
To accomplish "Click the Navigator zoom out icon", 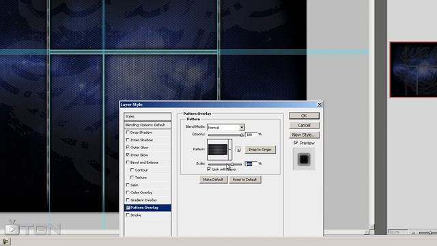I will 413,232.
